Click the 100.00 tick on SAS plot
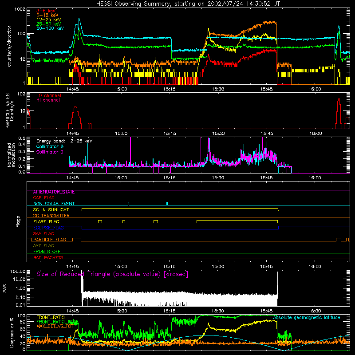This screenshot has height=355, width=355. coord(18,271)
